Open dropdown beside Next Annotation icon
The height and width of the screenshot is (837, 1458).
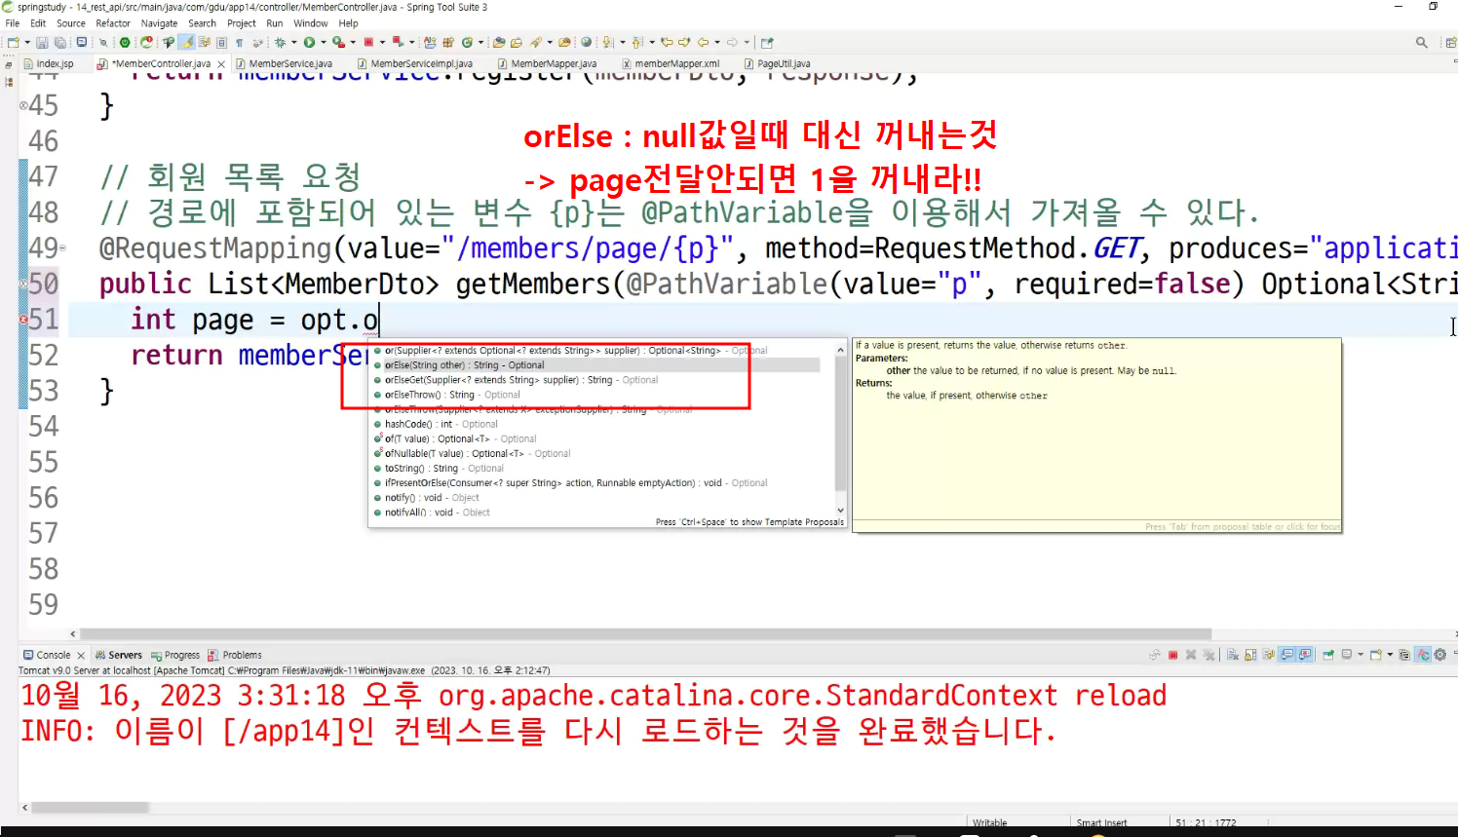(623, 42)
